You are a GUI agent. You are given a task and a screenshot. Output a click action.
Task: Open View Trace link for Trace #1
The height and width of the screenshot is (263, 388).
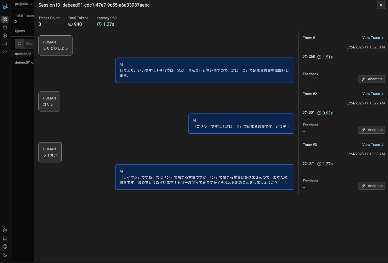371,38
